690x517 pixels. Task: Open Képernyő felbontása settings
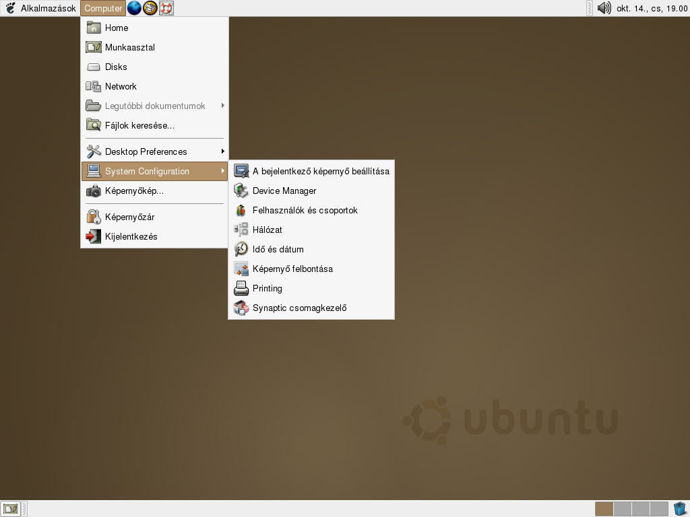311,269
